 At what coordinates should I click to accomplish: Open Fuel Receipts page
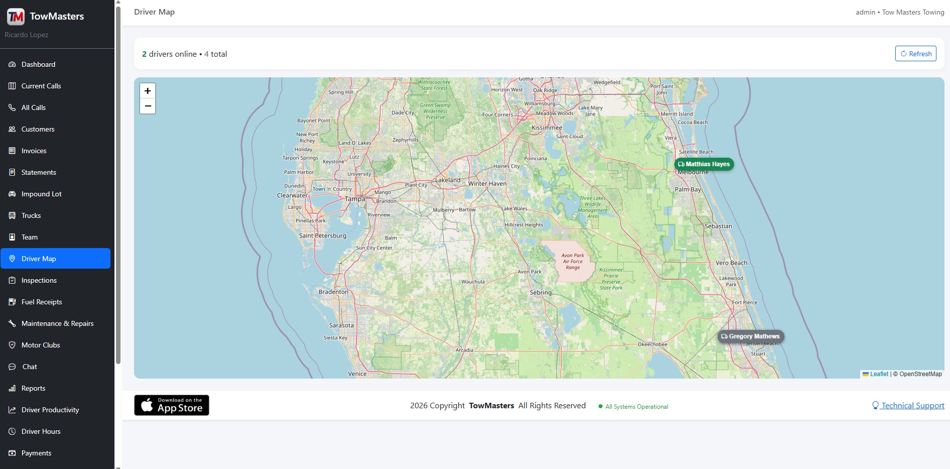pyautogui.click(x=55, y=302)
